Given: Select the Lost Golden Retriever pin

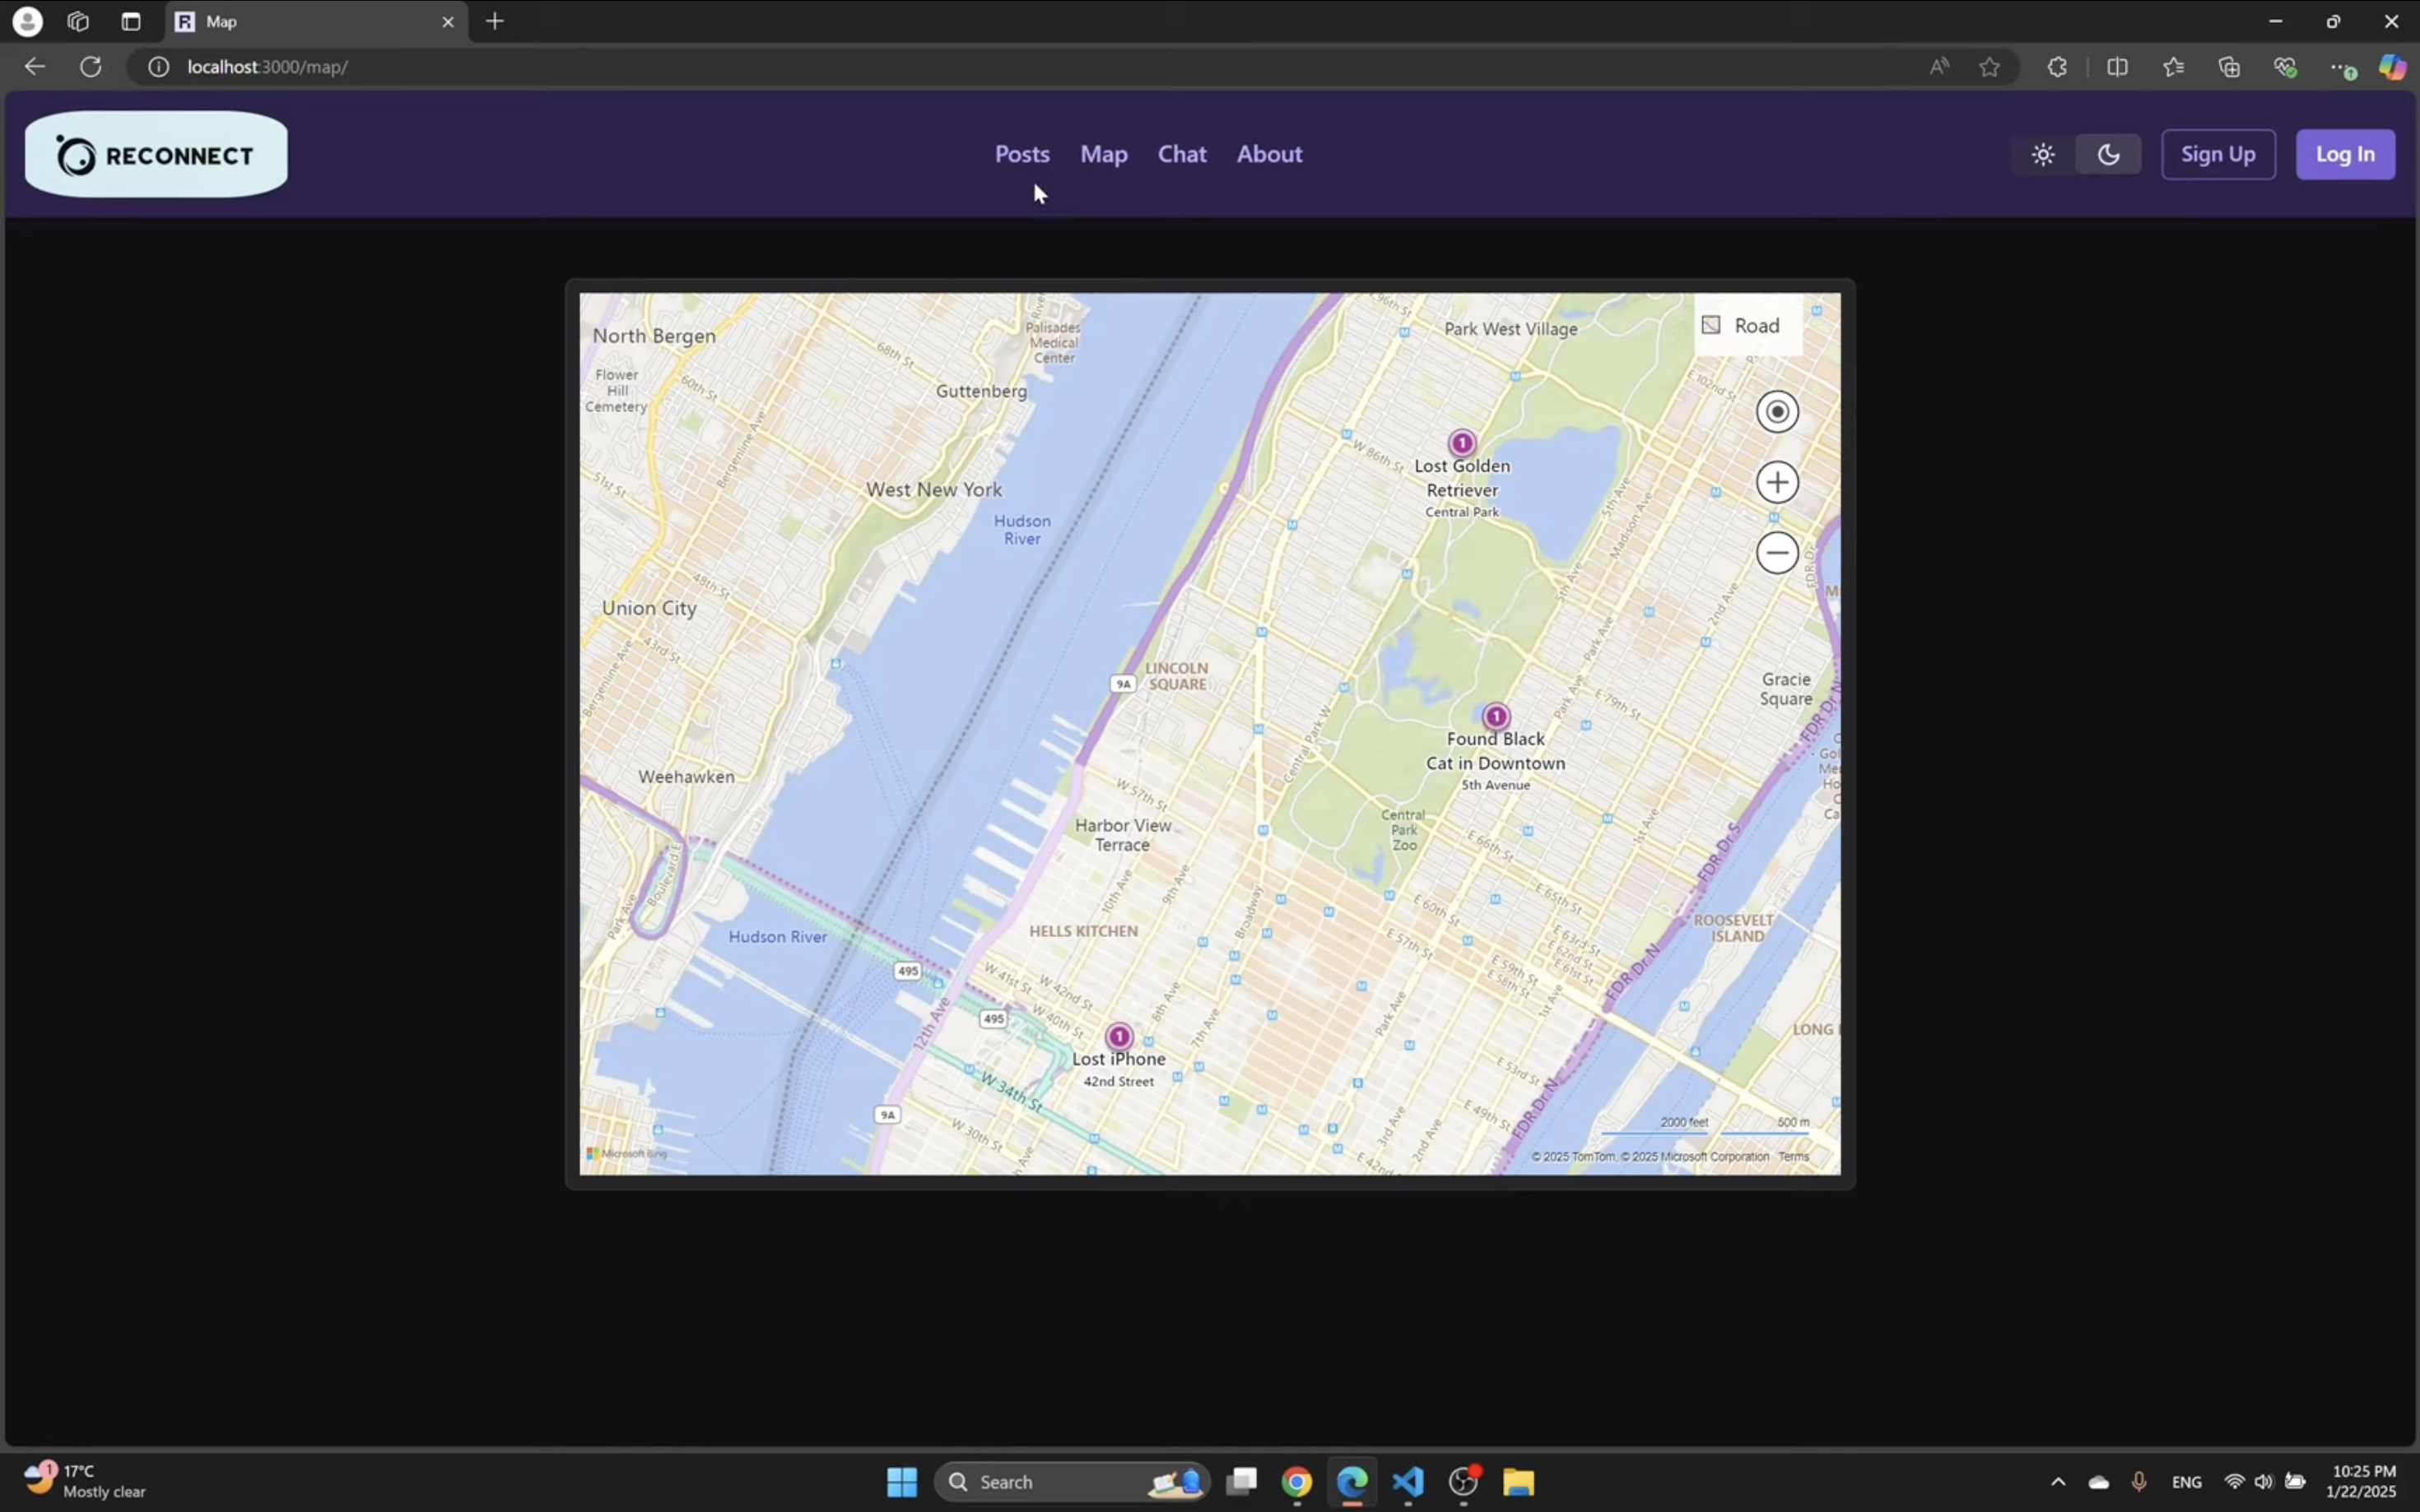Looking at the screenshot, I should click(1462, 443).
